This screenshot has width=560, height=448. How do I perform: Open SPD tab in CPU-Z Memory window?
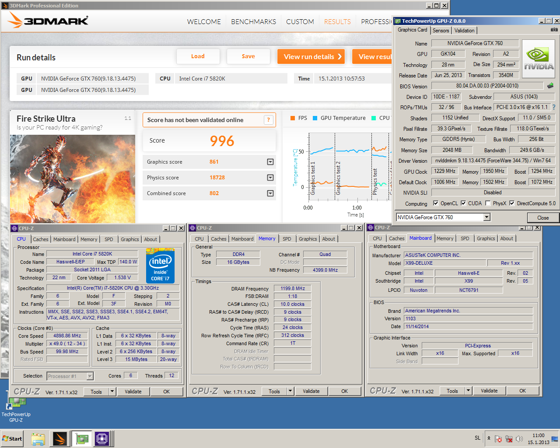287,239
